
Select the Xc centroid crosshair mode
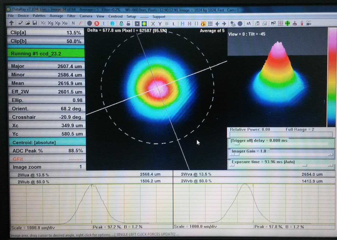pyautogui.click(x=43, y=23)
